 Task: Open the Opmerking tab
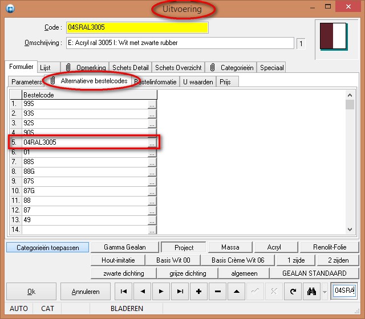pos(85,68)
